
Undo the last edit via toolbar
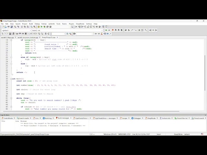pyautogui.click(x=15, y=27)
